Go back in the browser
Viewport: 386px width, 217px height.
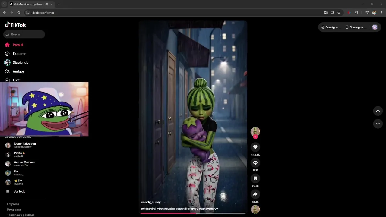(4, 13)
